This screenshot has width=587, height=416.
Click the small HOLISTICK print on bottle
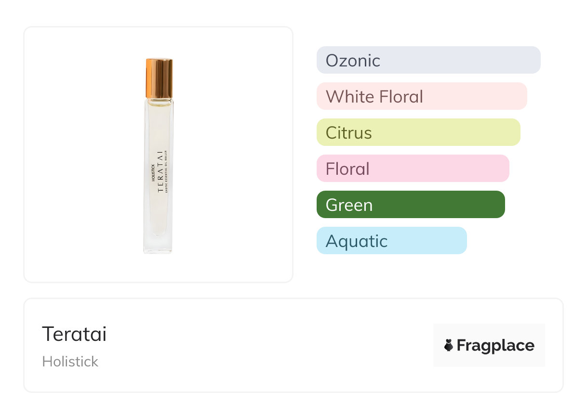[x=153, y=172]
